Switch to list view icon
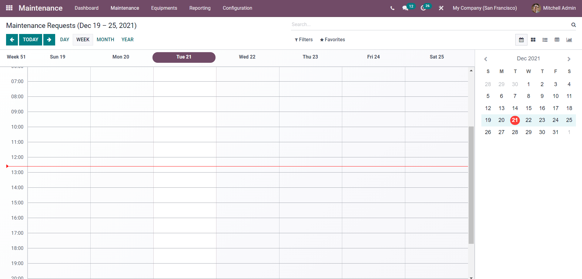 click(545, 40)
